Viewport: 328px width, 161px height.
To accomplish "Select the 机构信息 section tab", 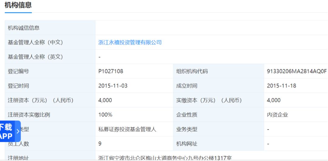I will (18, 5).
